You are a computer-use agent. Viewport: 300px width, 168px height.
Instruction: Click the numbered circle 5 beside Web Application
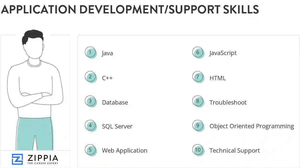90,150
